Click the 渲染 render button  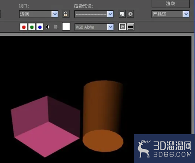pyautogui.click(x=171, y=4)
